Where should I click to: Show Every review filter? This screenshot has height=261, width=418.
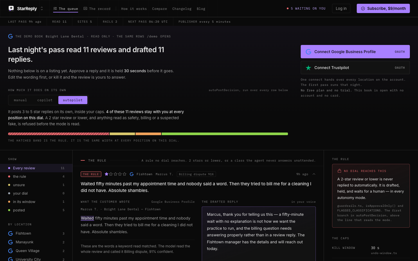pos(36,168)
